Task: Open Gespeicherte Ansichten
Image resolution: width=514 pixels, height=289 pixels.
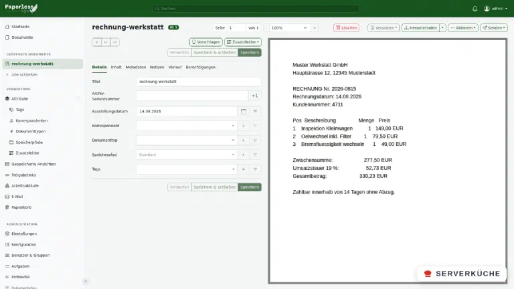Action: [x=33, y=164]
